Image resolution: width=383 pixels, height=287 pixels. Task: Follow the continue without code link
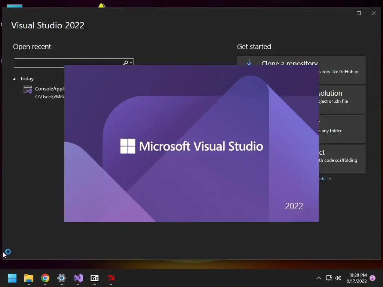point(325,179)
